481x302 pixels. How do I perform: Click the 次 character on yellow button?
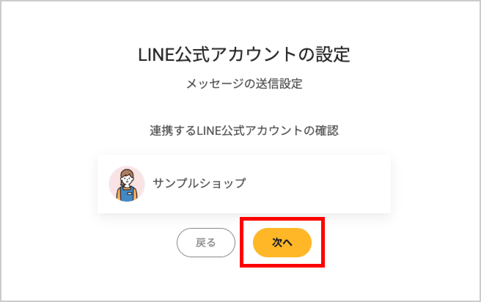pyautogui.click(x=277, y=243)
